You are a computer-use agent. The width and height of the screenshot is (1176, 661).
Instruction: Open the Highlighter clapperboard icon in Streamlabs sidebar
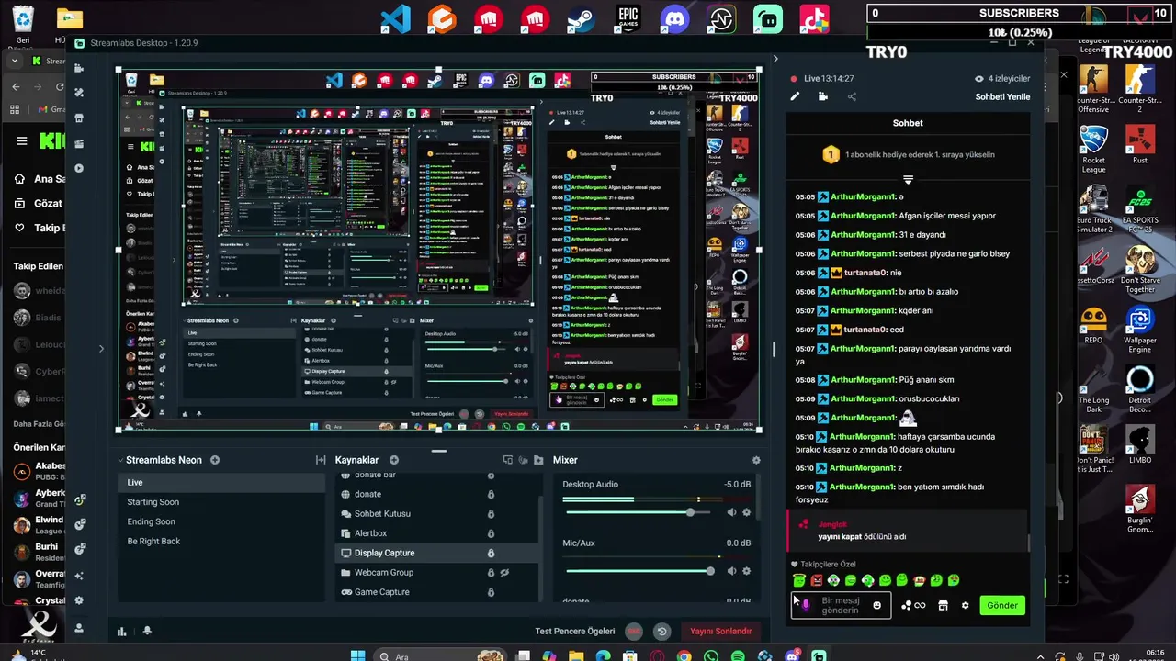tap(80, 143)
